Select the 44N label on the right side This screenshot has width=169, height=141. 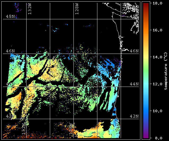[x=134, y=84]
